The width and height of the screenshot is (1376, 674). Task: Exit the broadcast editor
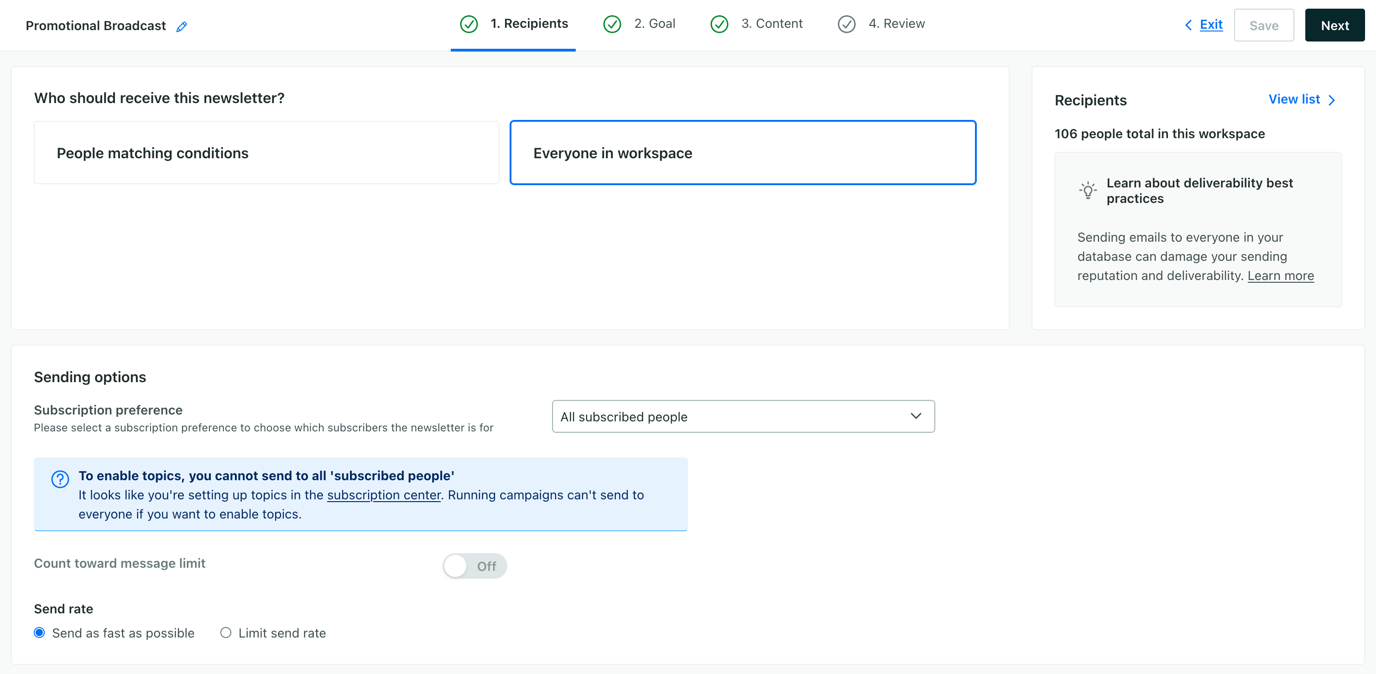pyautogui.click(x=1210, y=25)
